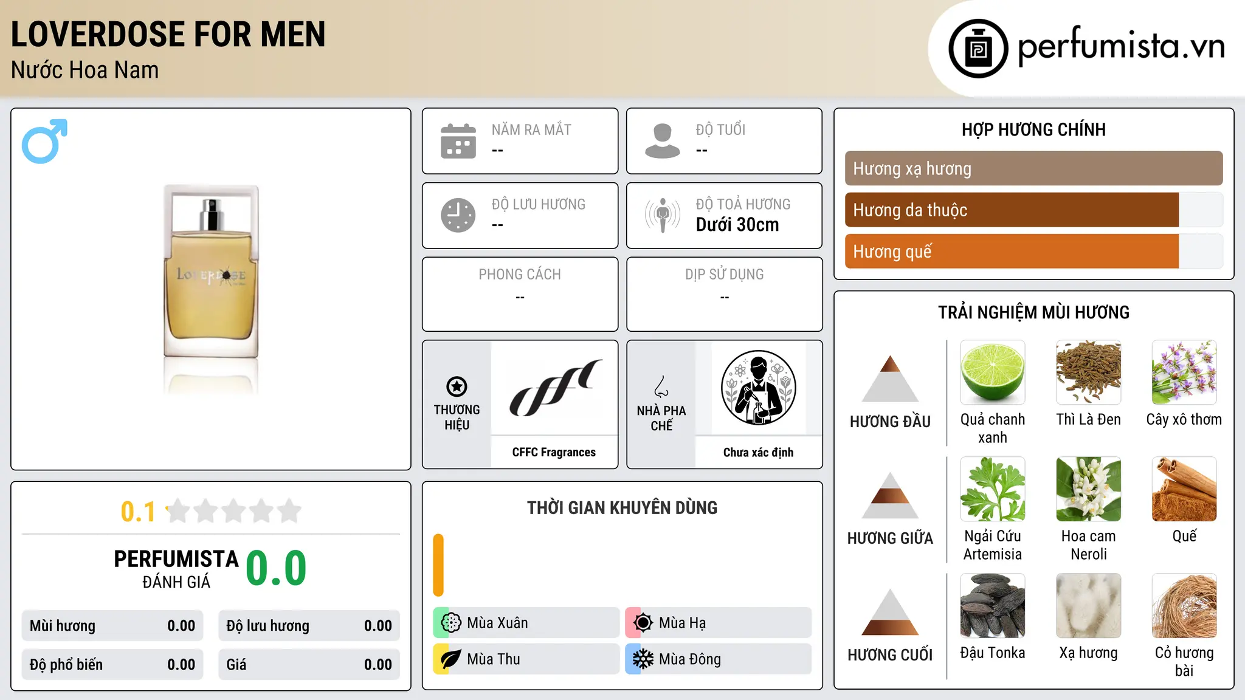
Task: Click the sun icon for Mùa Hạ
Action: (x=643, y=623)
